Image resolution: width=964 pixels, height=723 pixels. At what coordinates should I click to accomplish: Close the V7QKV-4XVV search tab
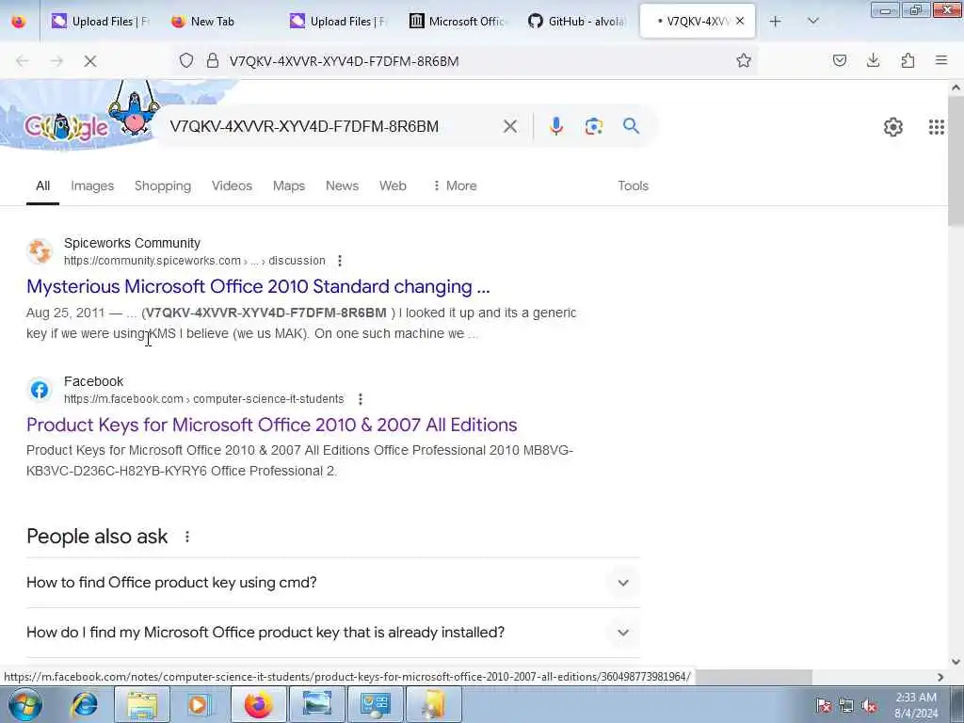coord(740,21)
